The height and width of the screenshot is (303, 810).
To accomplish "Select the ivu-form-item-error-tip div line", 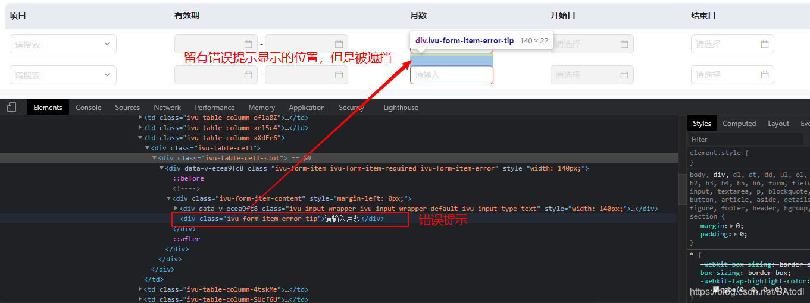I will (282, 219).
